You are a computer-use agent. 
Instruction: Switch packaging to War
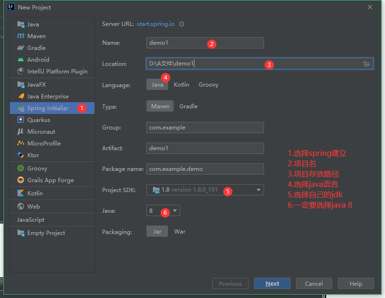pyautogui.click(x=180, y=232)
